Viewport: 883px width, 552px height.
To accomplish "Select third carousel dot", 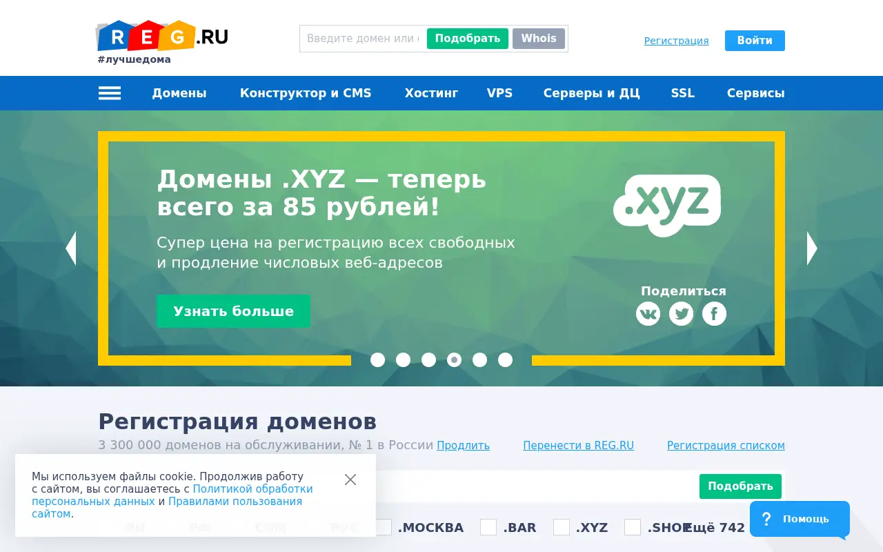I will (428, 359).
